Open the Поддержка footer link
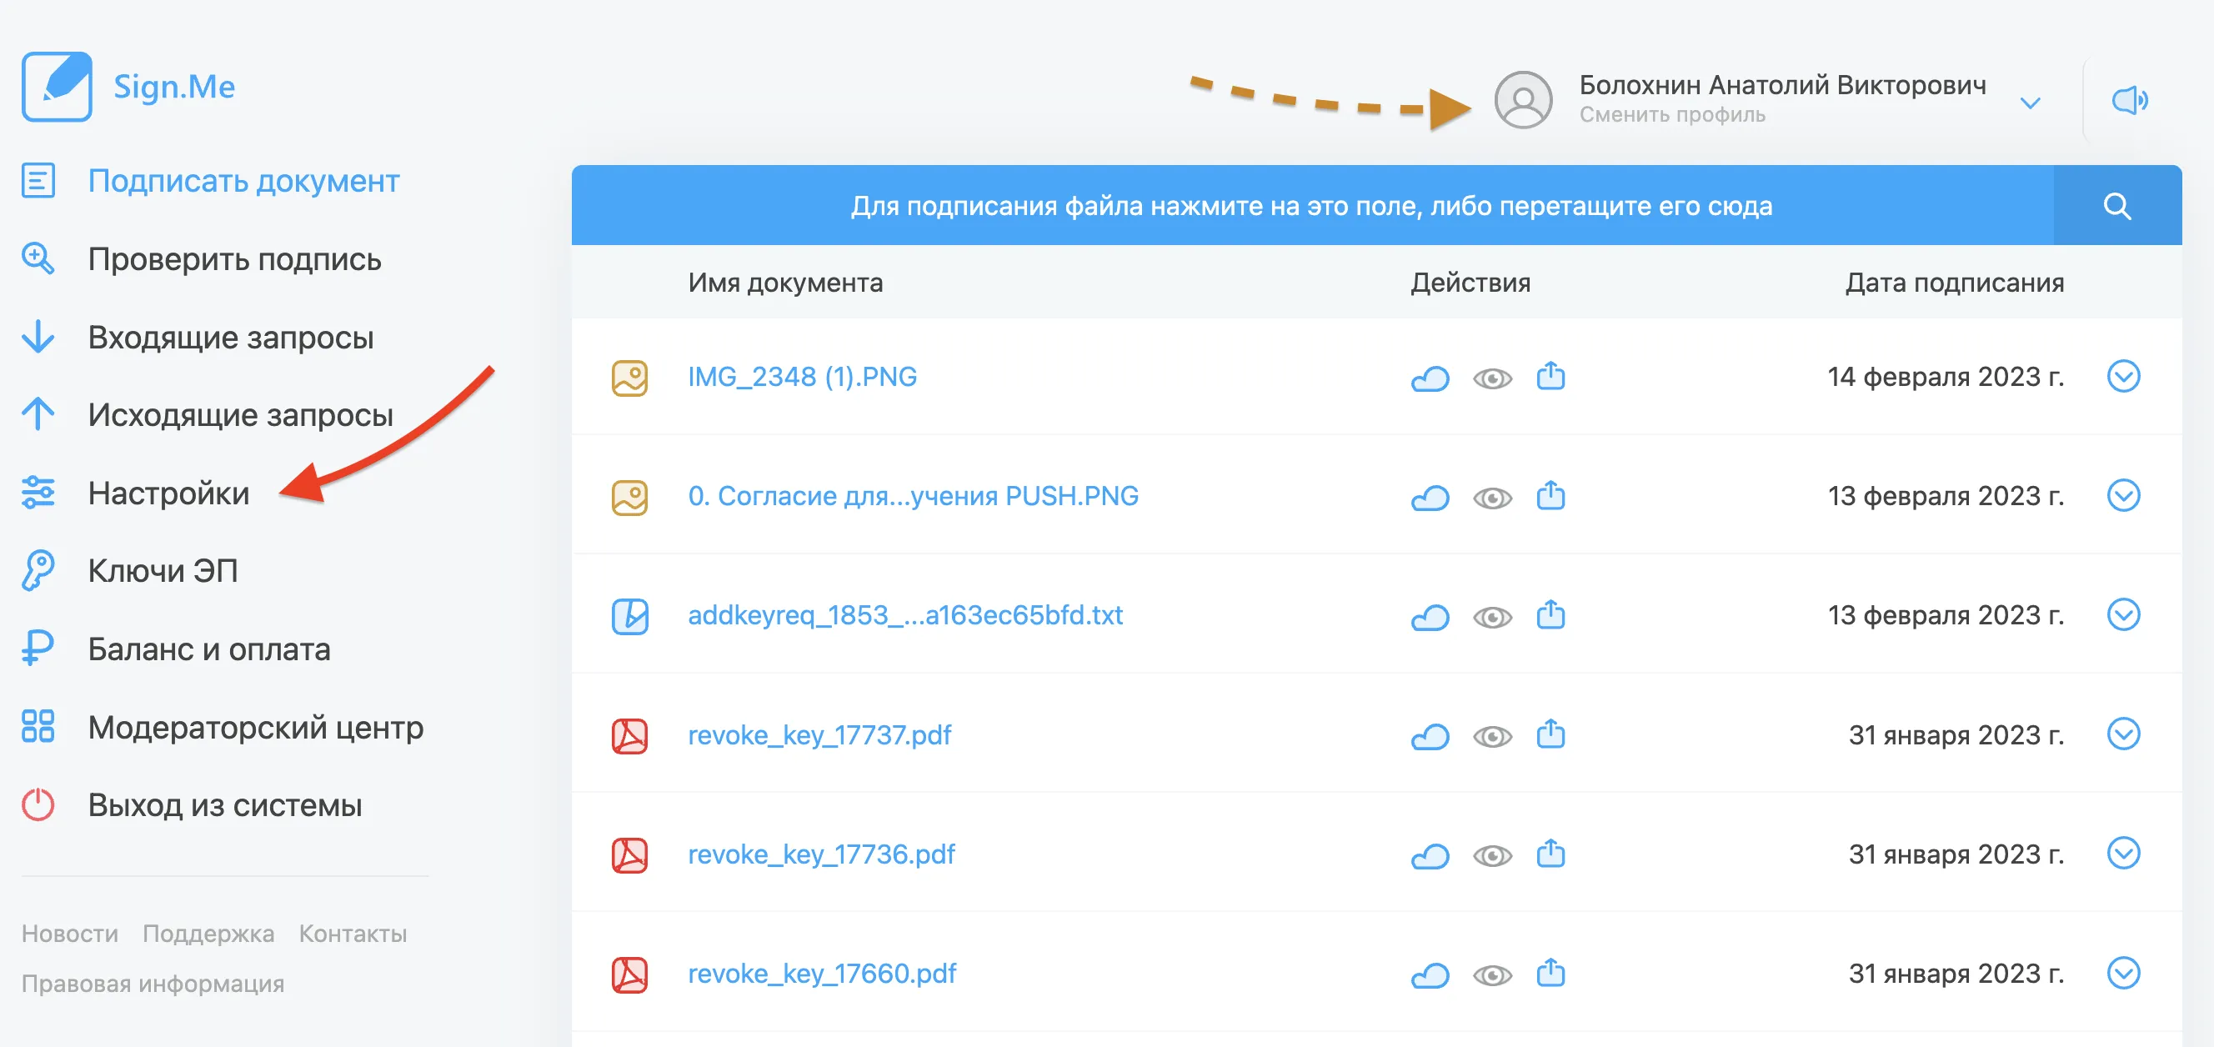Image resolution: width=2214 pixels, height=1047 pixels. point(208,934)
